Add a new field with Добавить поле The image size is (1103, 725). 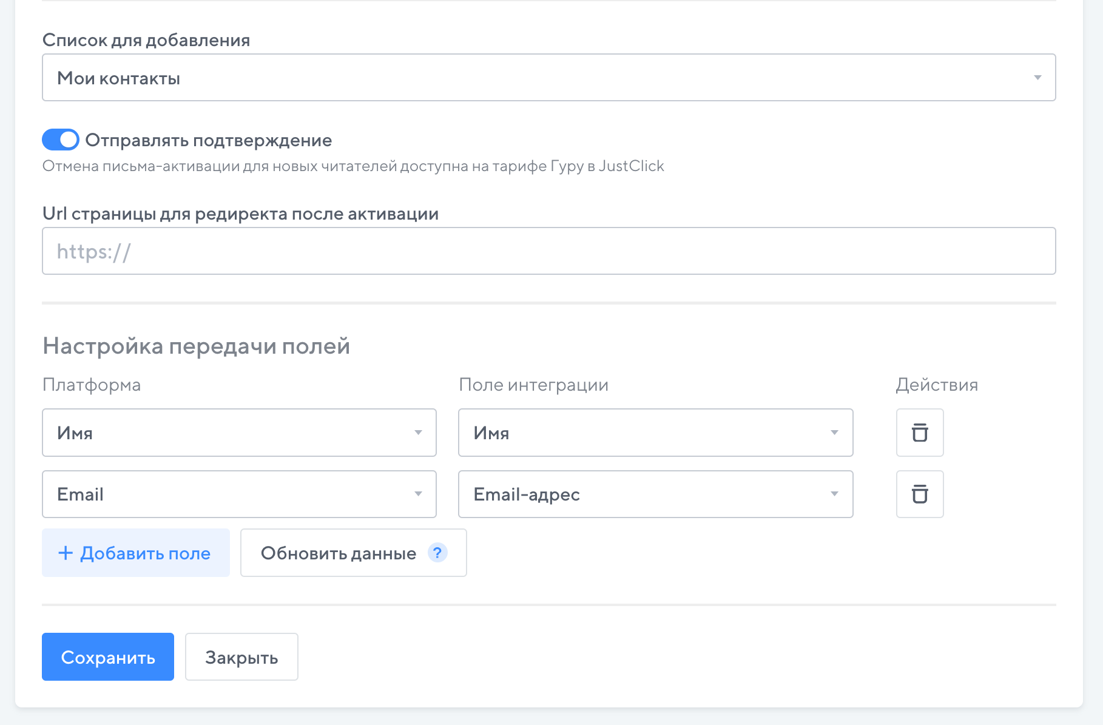pyautogui.click(x=136, y=553)
